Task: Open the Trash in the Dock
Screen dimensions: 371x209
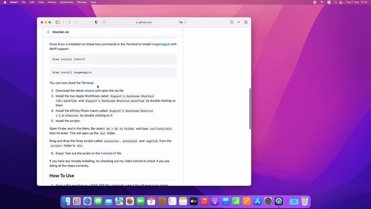Action: tap(305, 201)
